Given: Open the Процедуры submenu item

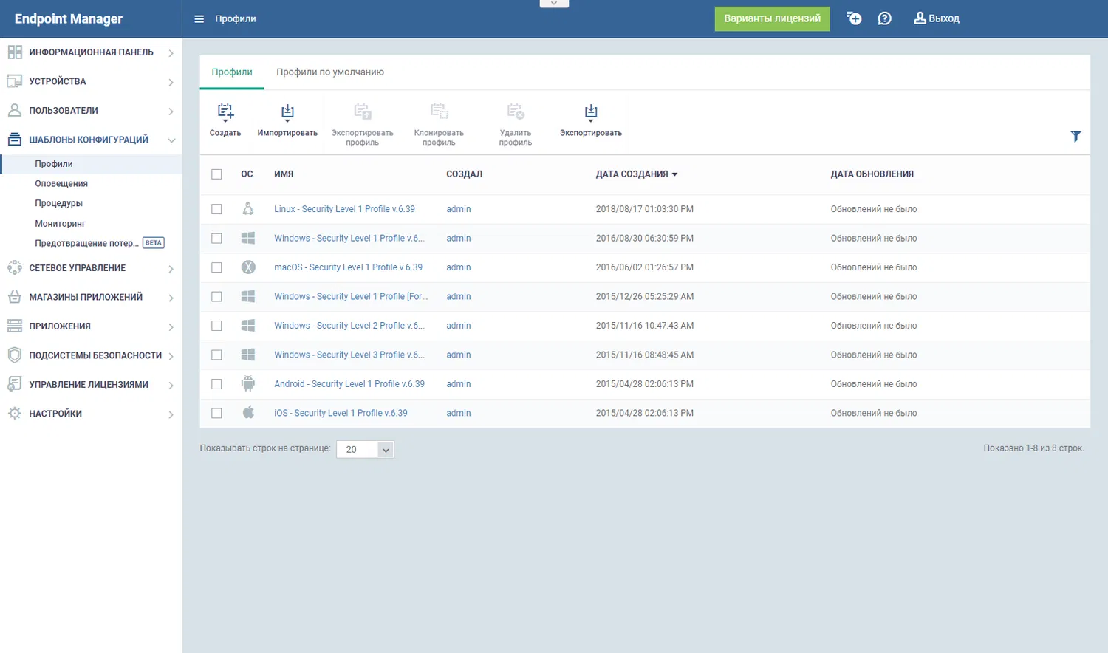Looking at the screenshot, I should click(59, 204).
